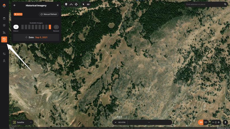230x129 pixels.
Task: Open the calendar-like panel icon in sidebar
Action: click(4, 18)
